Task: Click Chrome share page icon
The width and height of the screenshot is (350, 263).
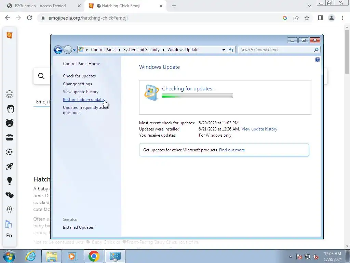Action: point(296,18)
